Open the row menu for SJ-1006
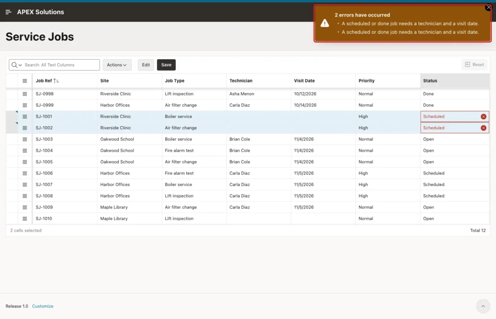Screen dimensions: 496x319 (25, 174)
